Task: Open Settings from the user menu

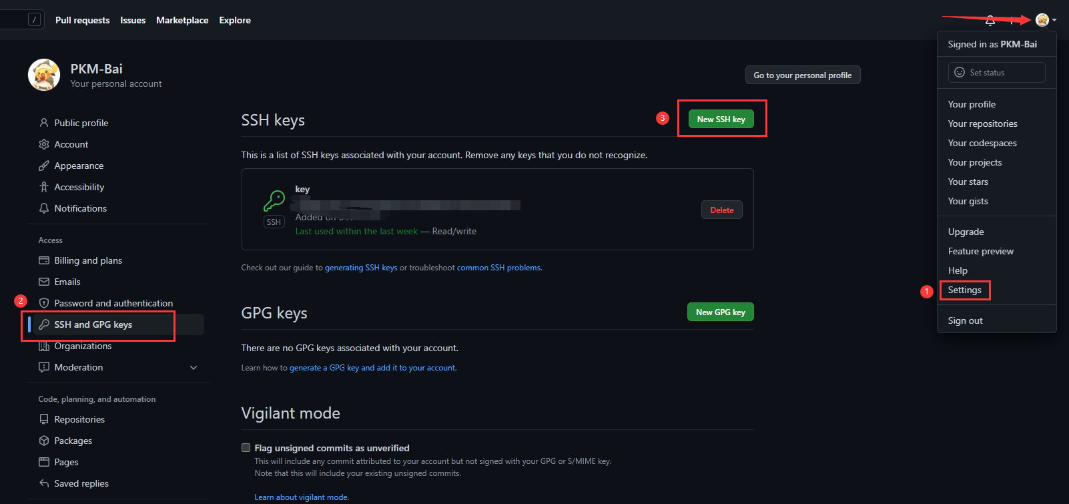Action: (x=965, y=290)
